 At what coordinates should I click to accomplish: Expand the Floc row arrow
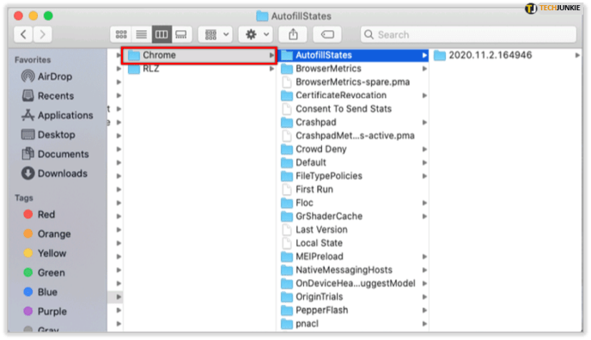click(x=424, y=203)
